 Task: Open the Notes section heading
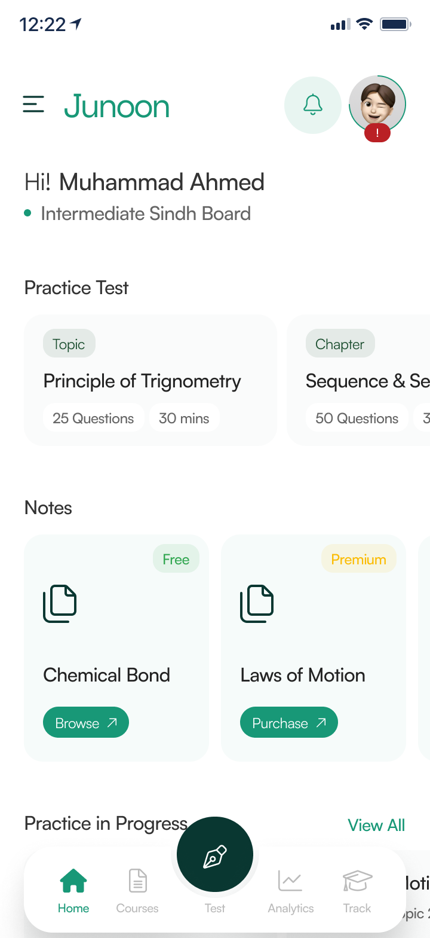pos(48,508)
